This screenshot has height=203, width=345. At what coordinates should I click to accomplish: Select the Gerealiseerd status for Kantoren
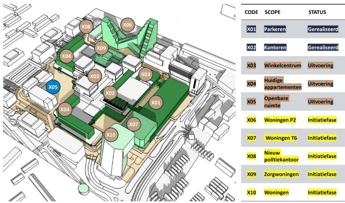323,47
